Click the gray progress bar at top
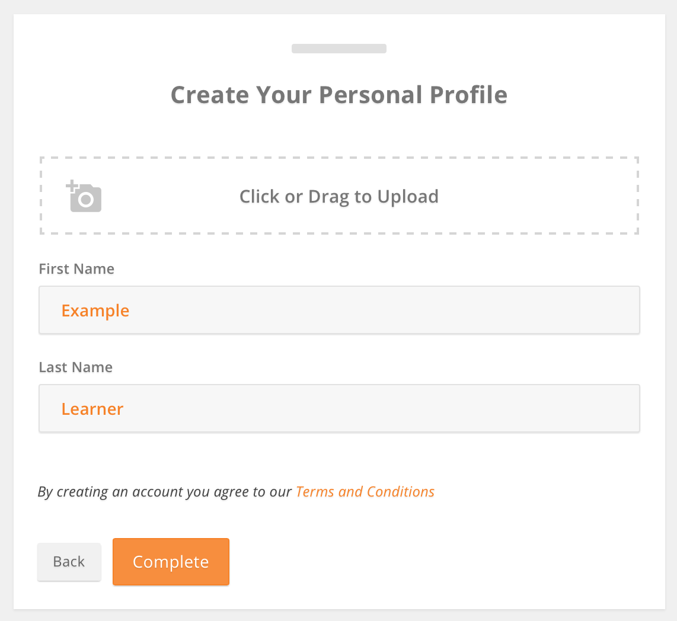677x621 pixels. click(339, 49)
